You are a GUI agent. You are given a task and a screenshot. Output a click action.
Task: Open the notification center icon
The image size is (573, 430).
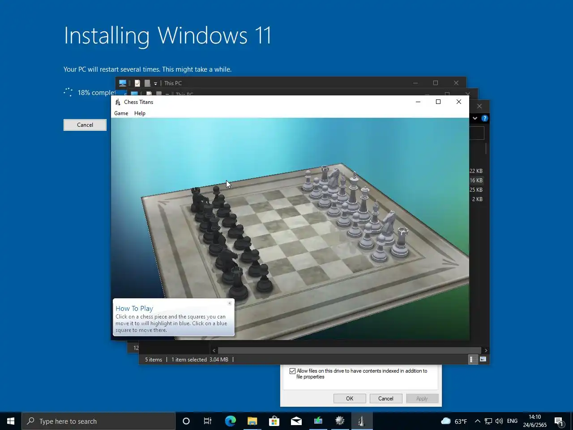[x=559, y=421]
